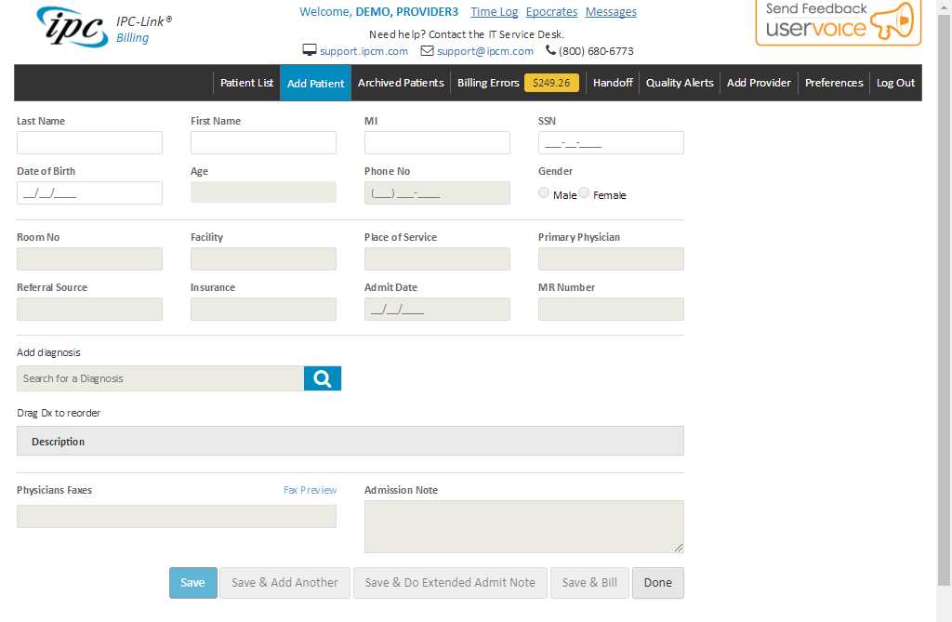
Task: Click the Date of Birth field
Action: tap(89, 193)
